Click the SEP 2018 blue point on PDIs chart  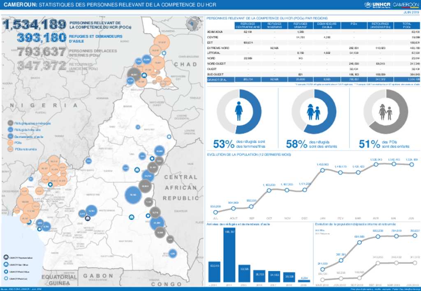[x=360, y=242]
